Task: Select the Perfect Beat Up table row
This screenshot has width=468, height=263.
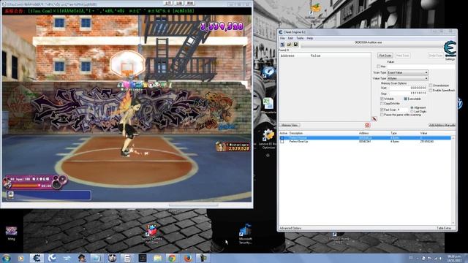Action: point(366,142)
